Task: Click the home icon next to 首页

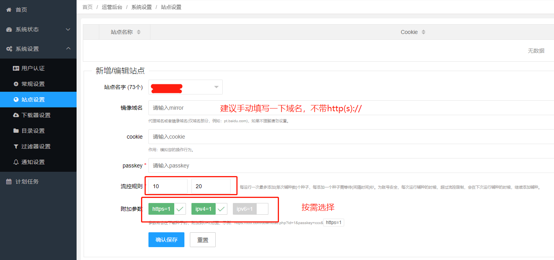Action: (9, 9)
